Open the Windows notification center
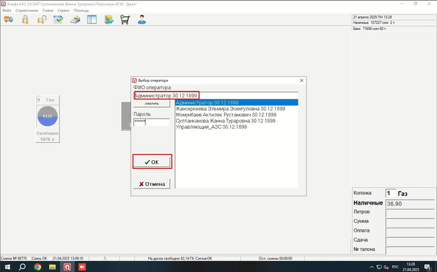The width and height of the screenshot is (437, 272). [428, 267]
